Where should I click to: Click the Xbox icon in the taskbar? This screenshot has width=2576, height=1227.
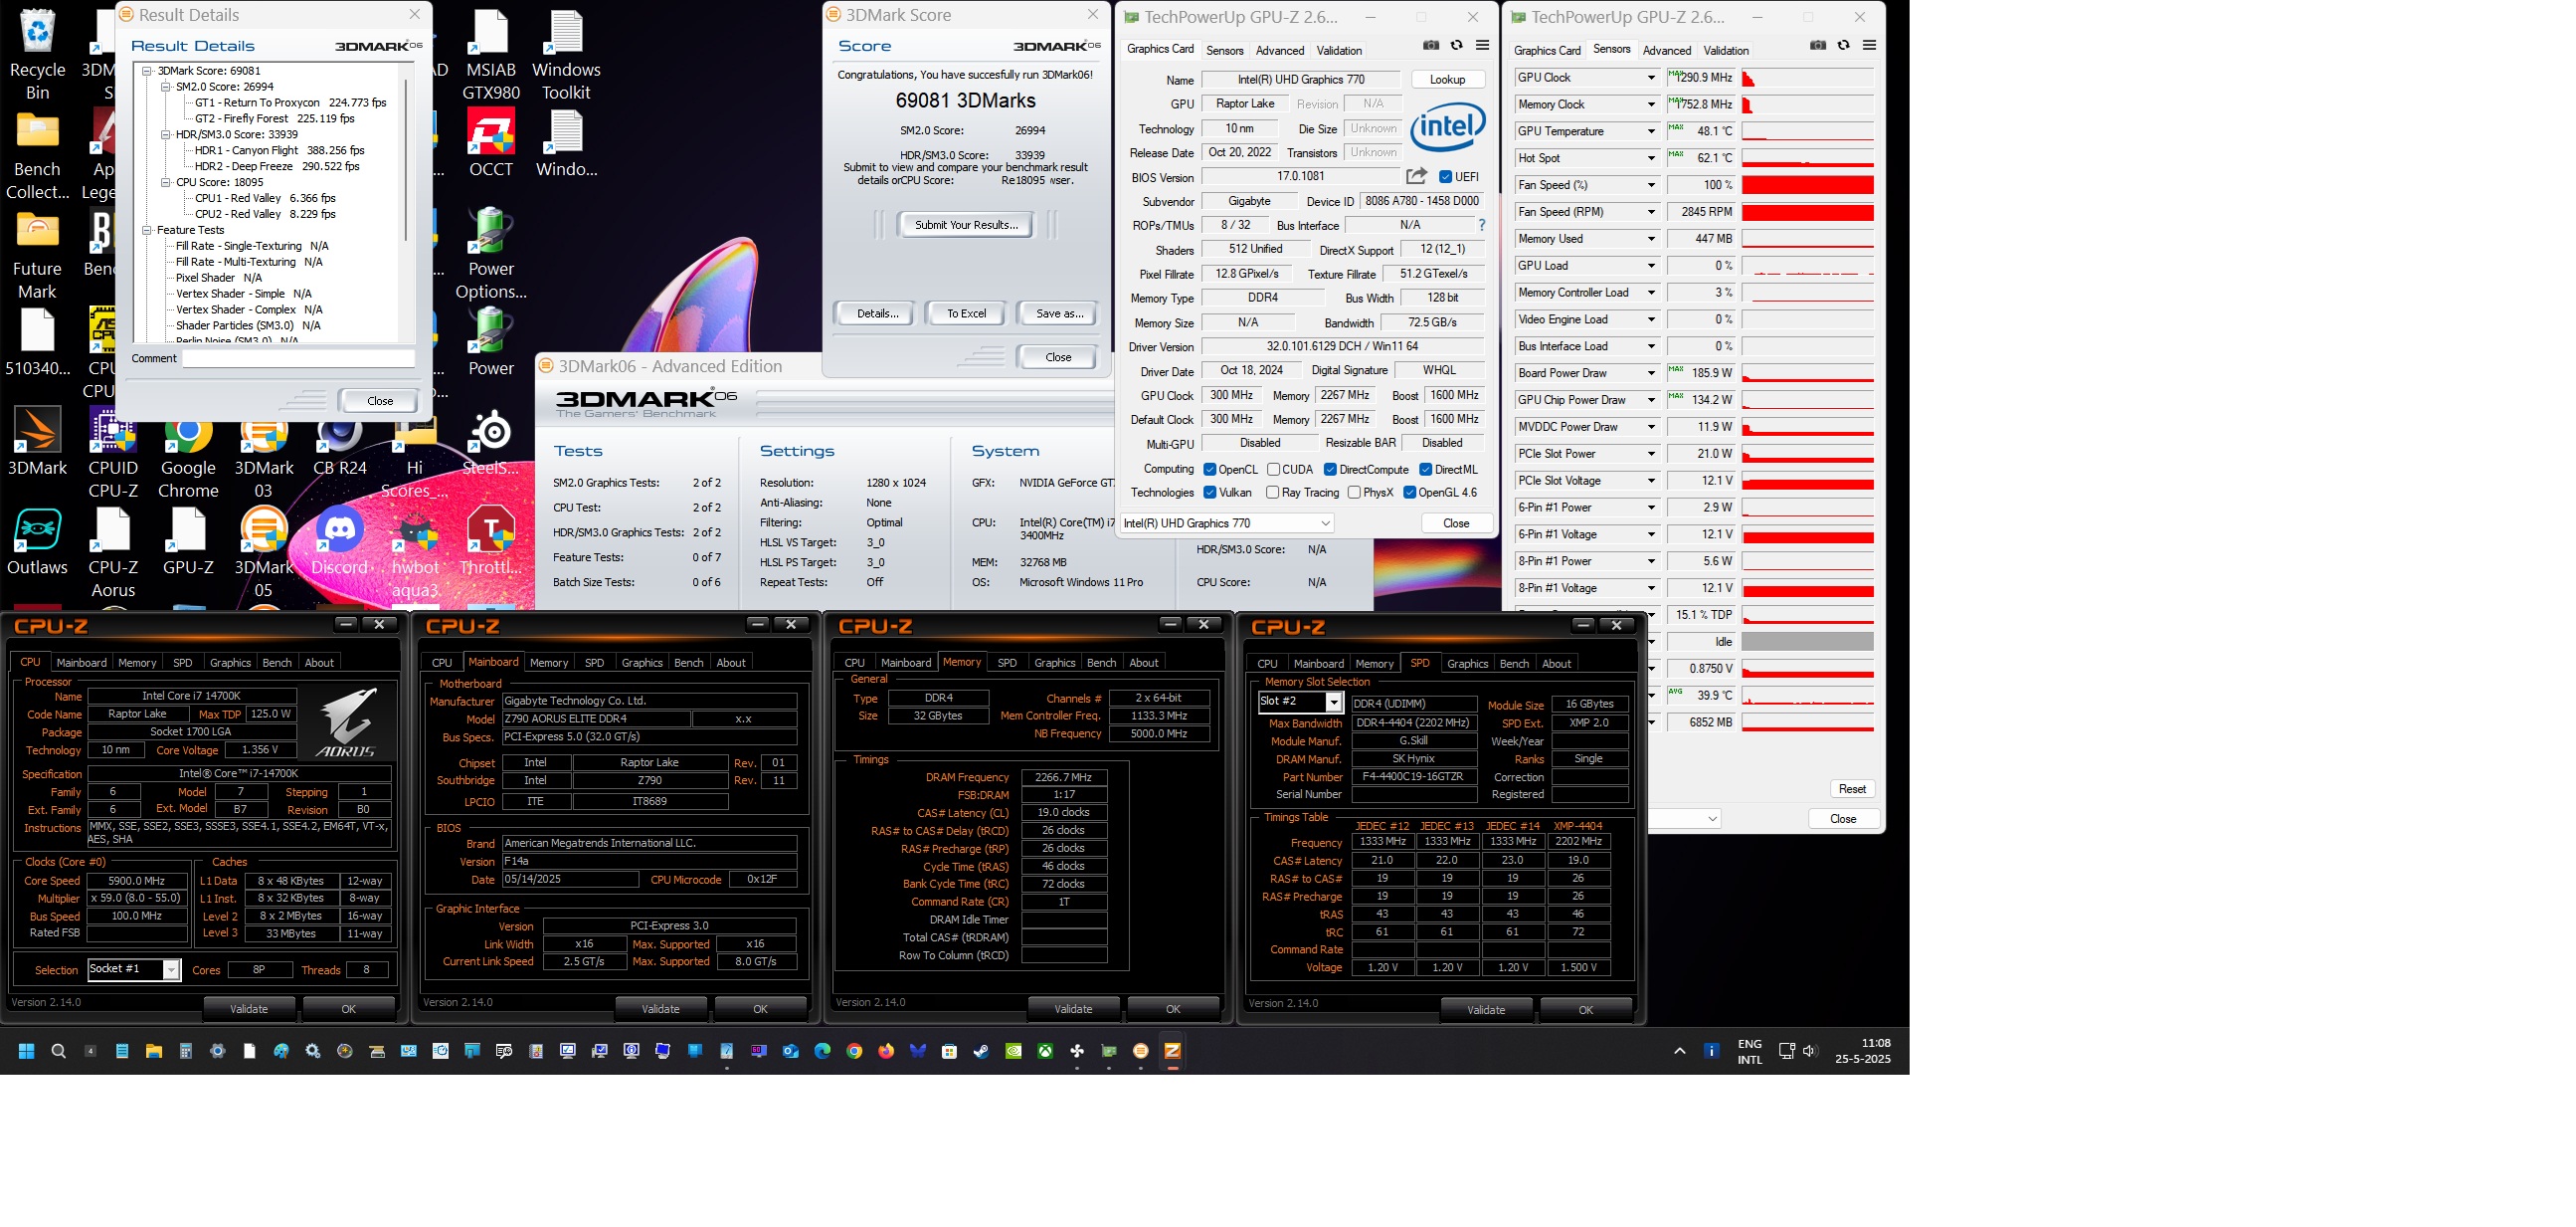[x=1045, y=1051]
